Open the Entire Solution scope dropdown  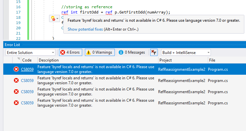click(x=31, y=52)
